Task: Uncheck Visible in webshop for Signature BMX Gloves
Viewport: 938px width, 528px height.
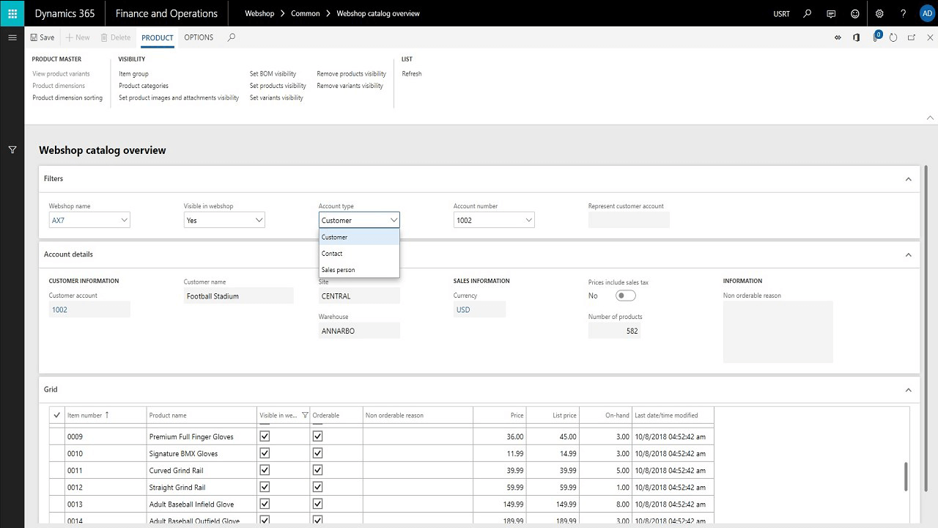Action: pyautogui.click(x=265, y=453)
